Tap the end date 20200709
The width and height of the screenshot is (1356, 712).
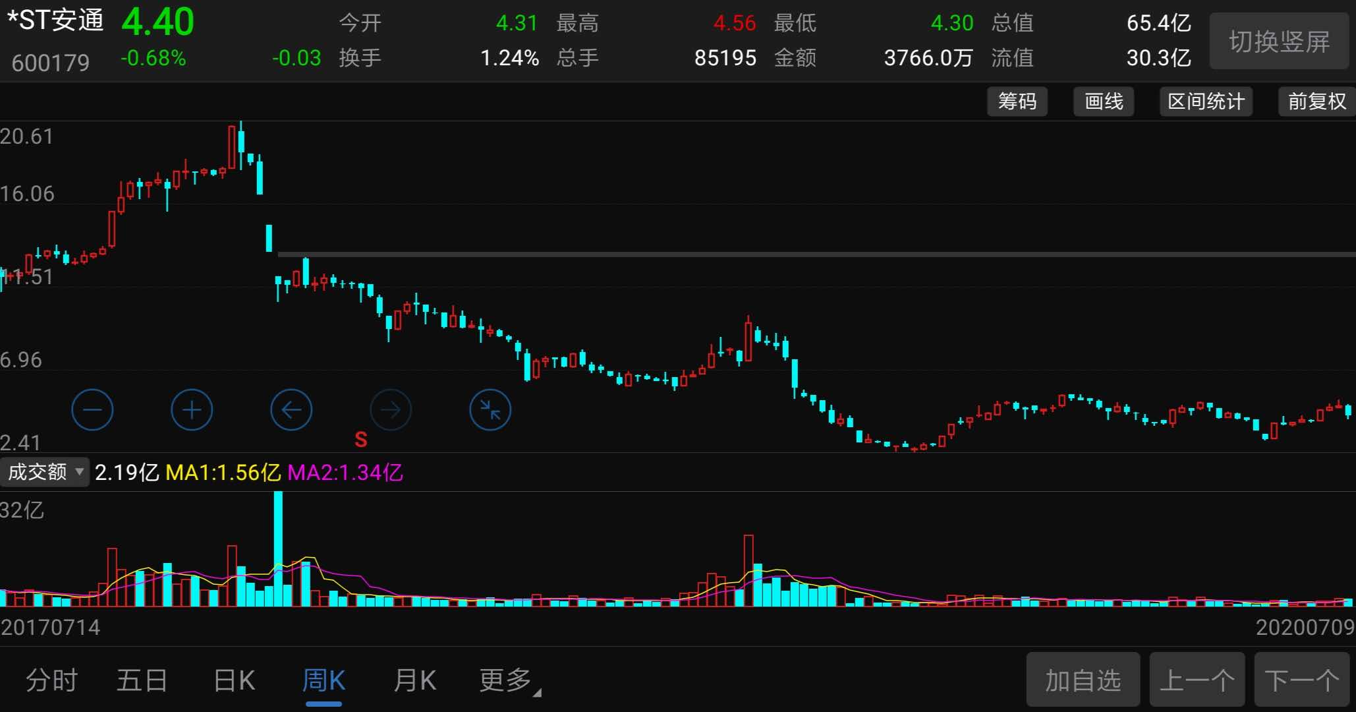pos(1305,627)
